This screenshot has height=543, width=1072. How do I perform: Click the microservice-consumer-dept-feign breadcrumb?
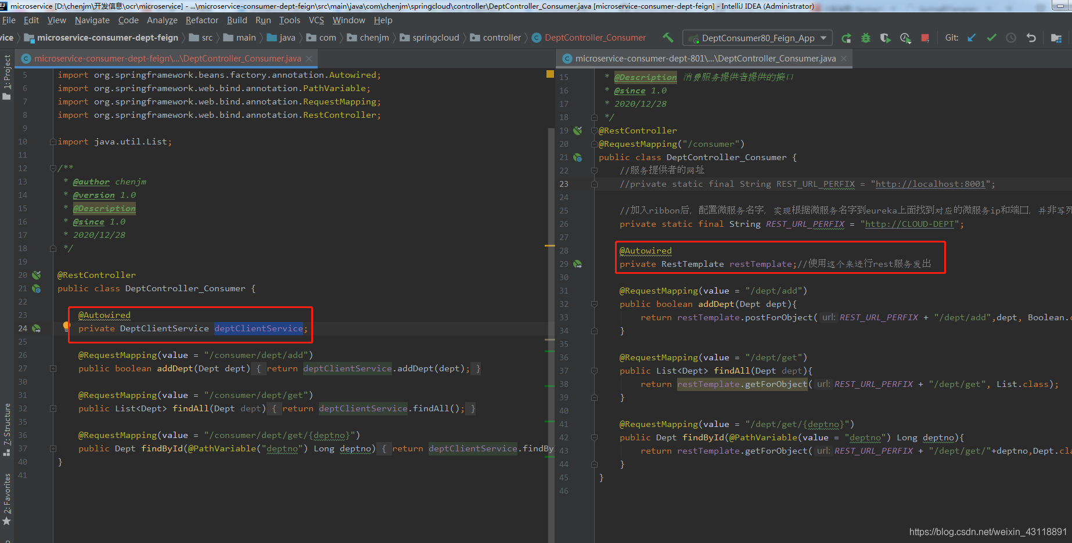(102, 38)
